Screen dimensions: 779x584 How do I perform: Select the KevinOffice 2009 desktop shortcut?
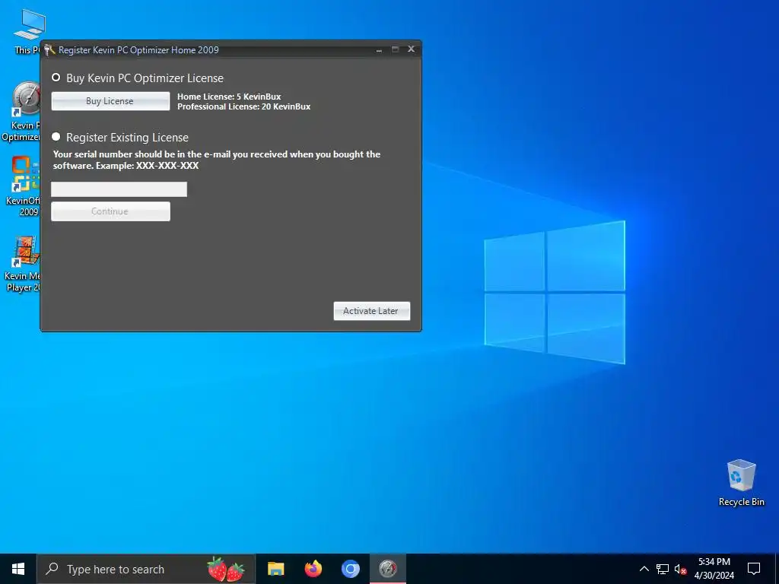tap(23, 187)
